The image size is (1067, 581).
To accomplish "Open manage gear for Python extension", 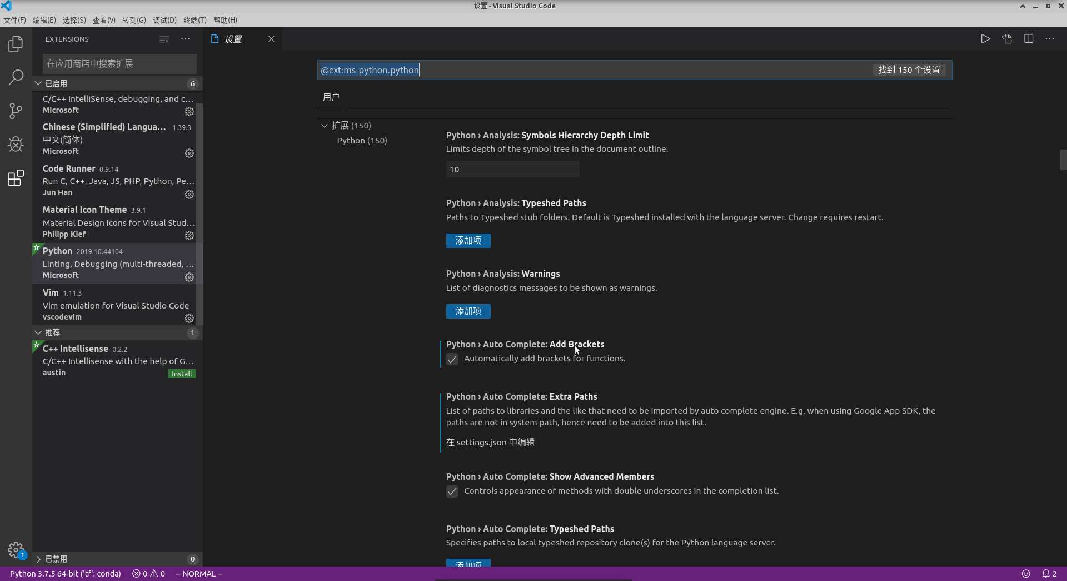I will (x=189, y=277).
